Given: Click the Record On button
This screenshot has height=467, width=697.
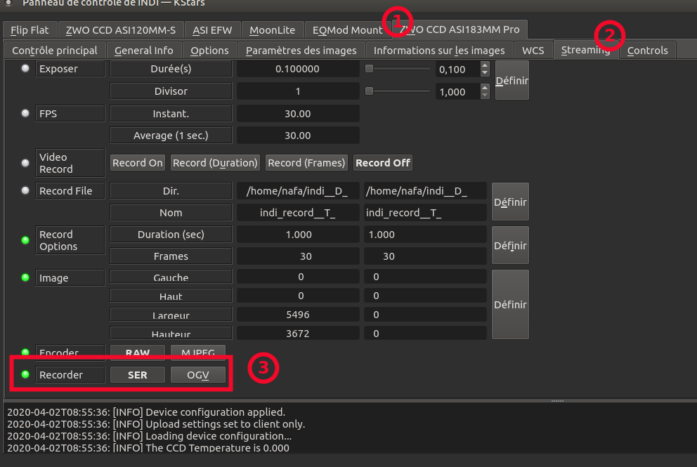Looking at the screenshot, I should (137, 163).
